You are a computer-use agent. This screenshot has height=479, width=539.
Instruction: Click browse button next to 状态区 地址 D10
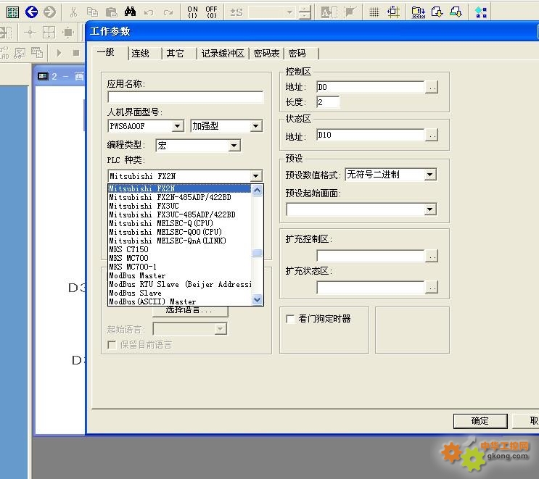point(432,136)
